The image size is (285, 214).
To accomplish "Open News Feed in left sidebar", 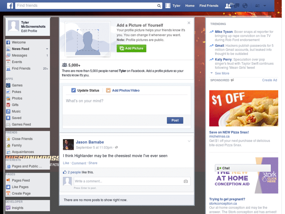I will tap(20, 49).
